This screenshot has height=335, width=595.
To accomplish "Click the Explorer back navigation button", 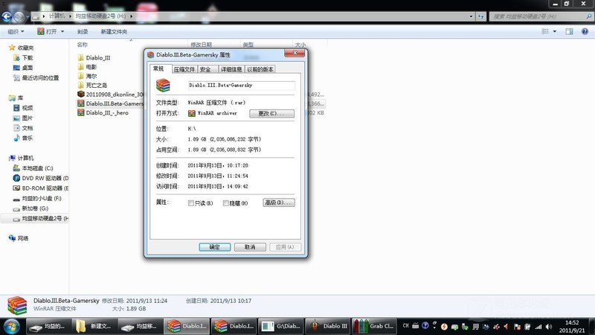I will (x=7, y=16).
